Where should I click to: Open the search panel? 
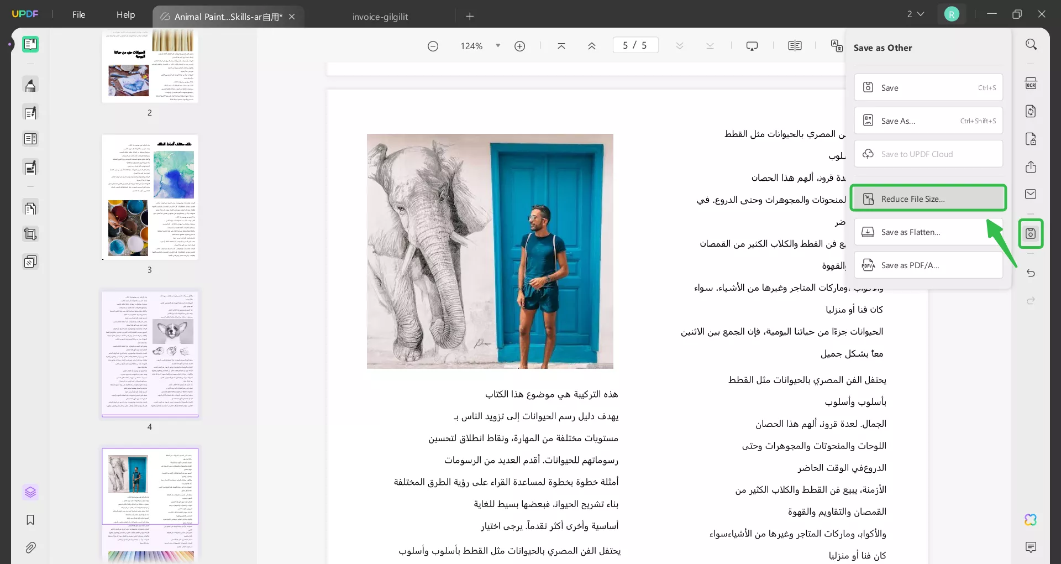click(x=1031, y=44)
